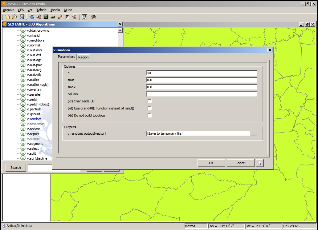Screen dimensions: 318x230
Task: Click the blue info button beside Cancel
Action: click(x=260, y=163)
